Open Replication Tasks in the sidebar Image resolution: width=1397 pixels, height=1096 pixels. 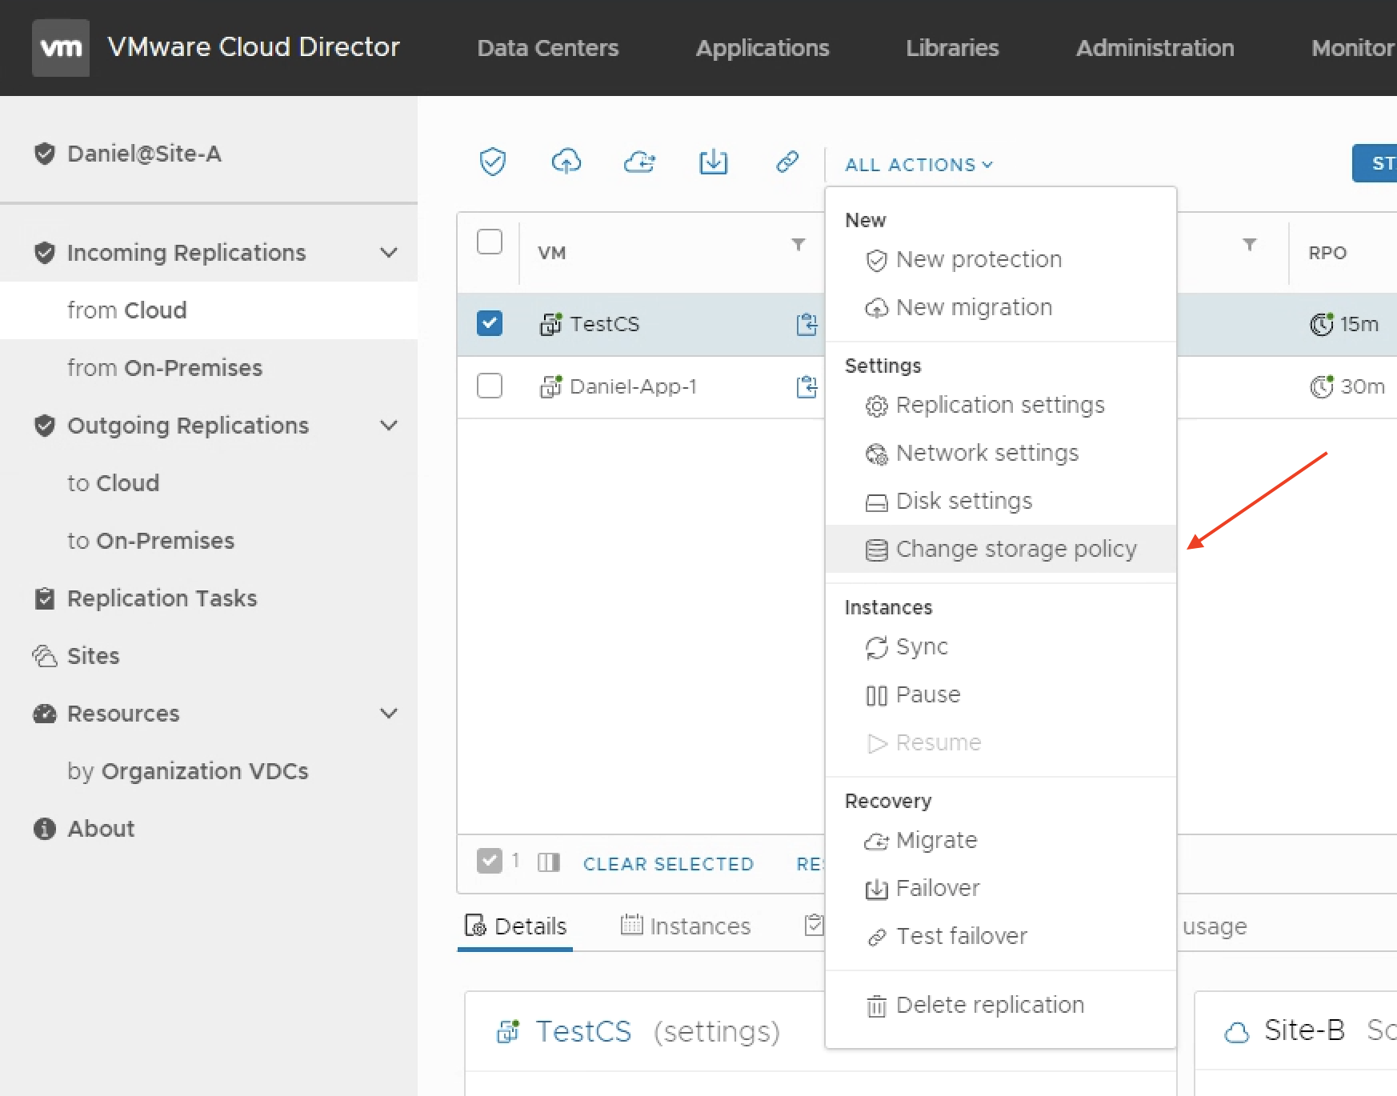[162, 598]
